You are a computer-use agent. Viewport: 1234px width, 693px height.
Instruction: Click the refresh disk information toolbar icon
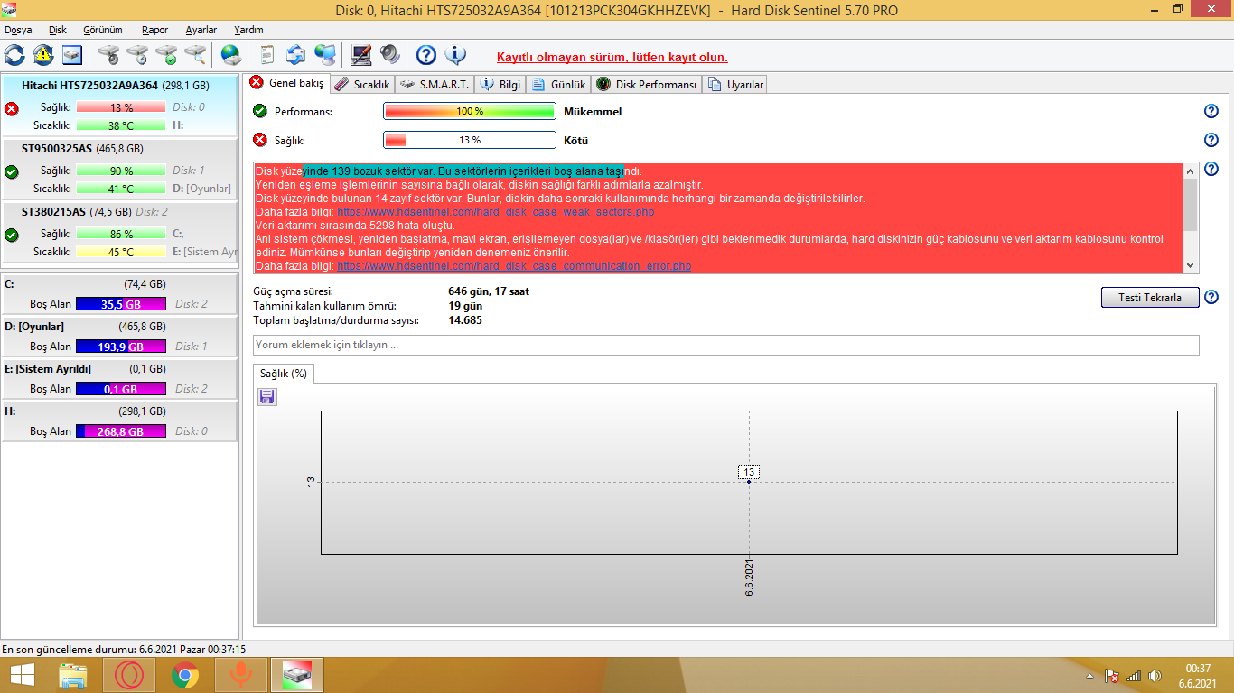pos(14,55)
